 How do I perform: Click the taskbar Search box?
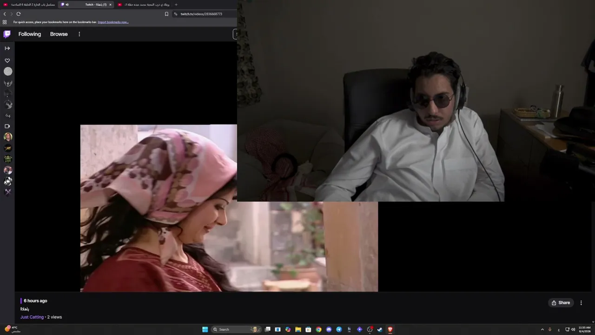[x=236, y=329]
